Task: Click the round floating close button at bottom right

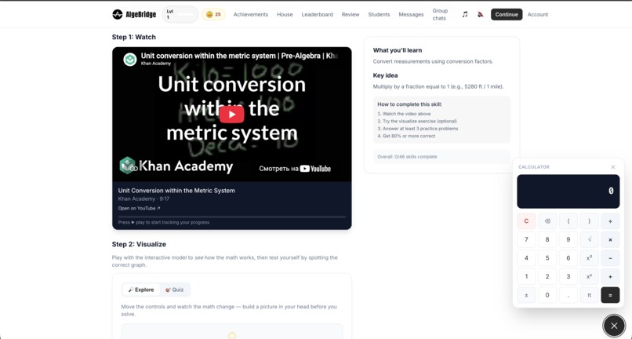Action: pos(614,326)
